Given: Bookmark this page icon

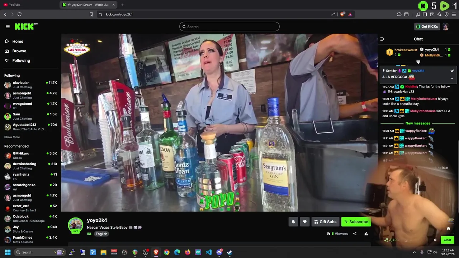Looking at the screenshot, I should tap(91, 14).
